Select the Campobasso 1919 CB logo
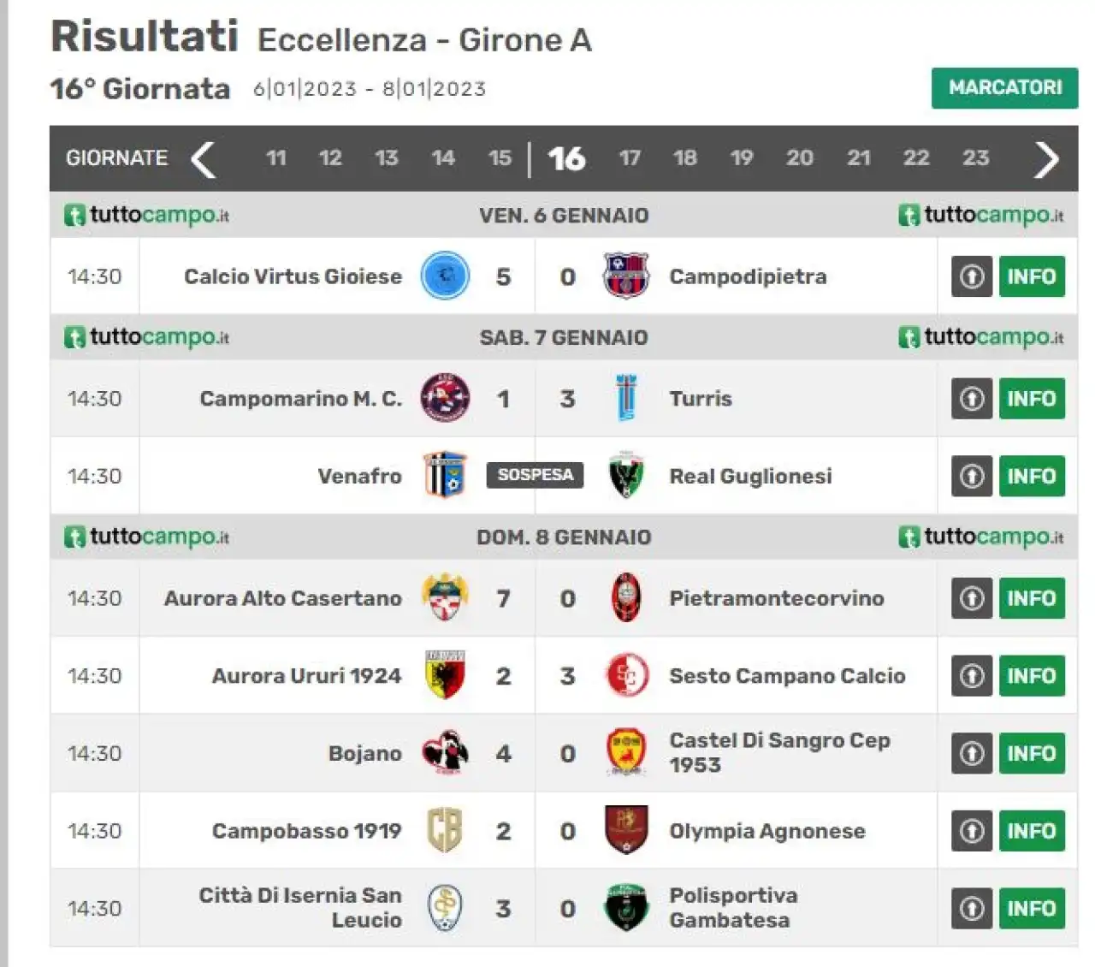Image resolution: width=1095 pixels, height=967 pixels. tap(445, 830)
